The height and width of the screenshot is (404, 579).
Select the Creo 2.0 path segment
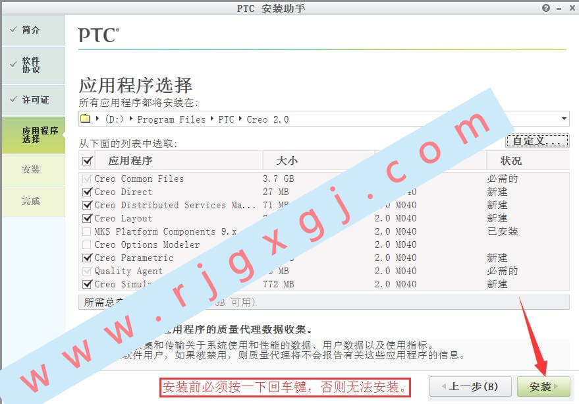click(x=267, y=119)
